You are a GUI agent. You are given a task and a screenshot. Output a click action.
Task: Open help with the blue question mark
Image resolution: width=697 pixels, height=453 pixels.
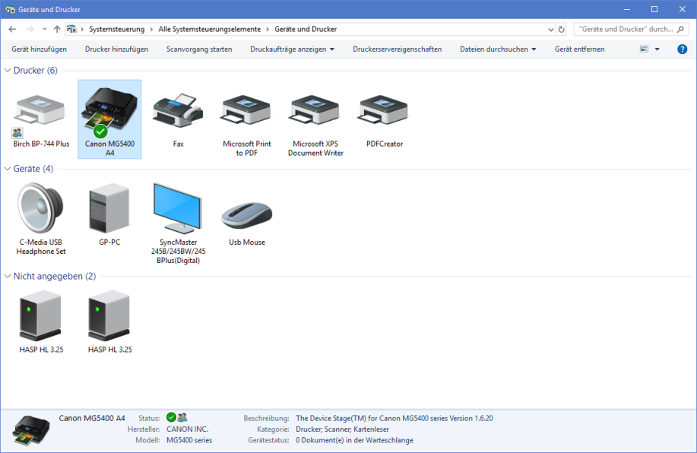(x=683, y=49)
